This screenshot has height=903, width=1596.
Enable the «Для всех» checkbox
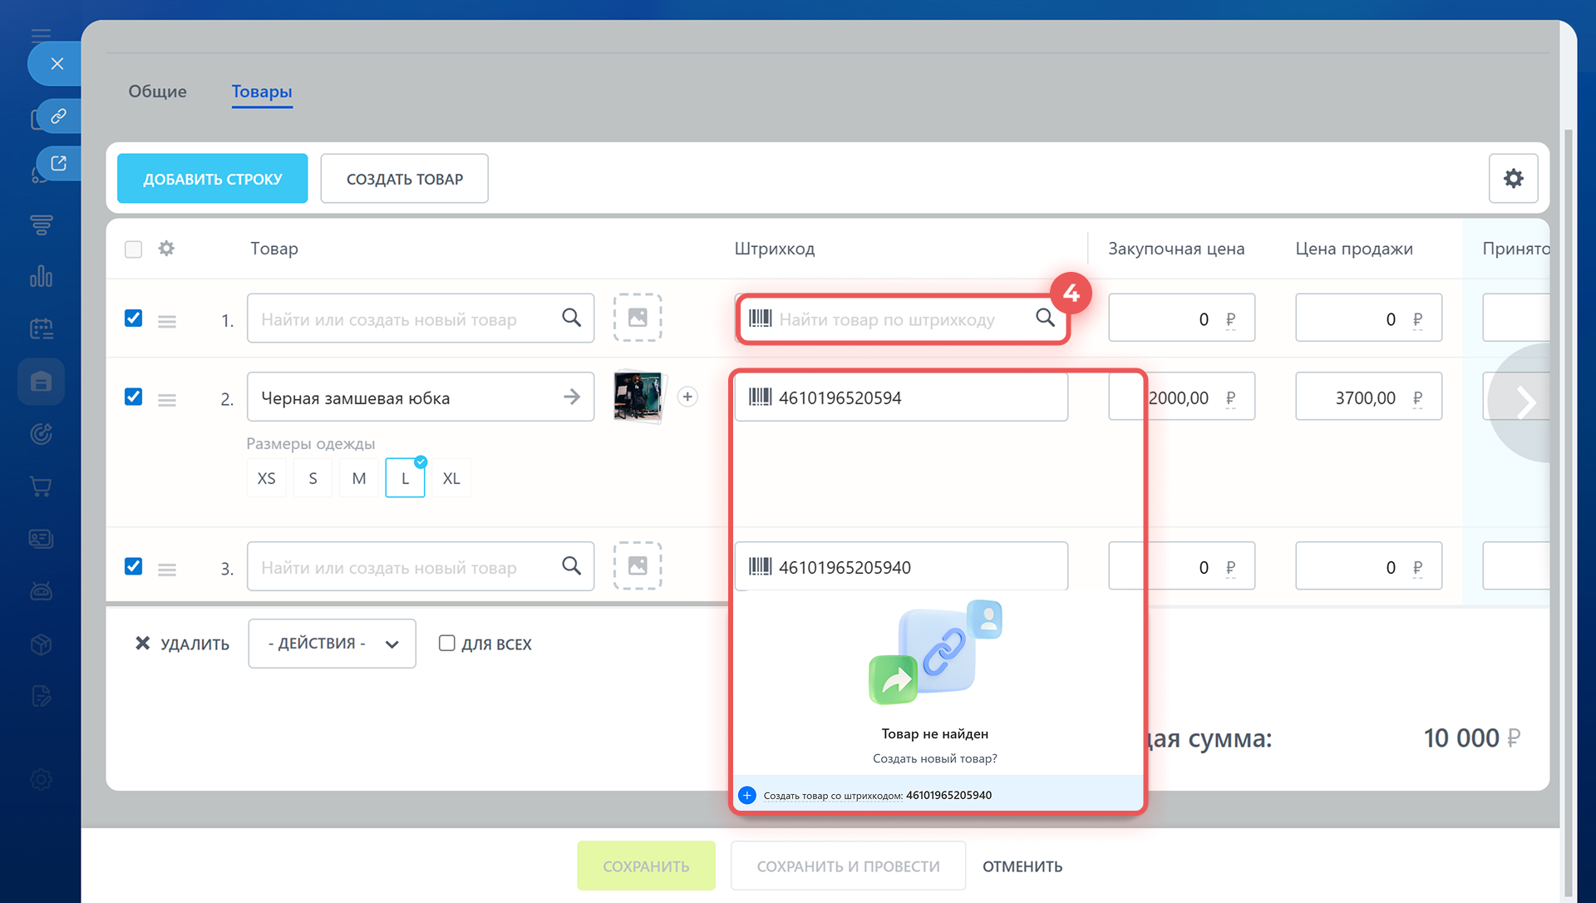(x=447, y=644)
